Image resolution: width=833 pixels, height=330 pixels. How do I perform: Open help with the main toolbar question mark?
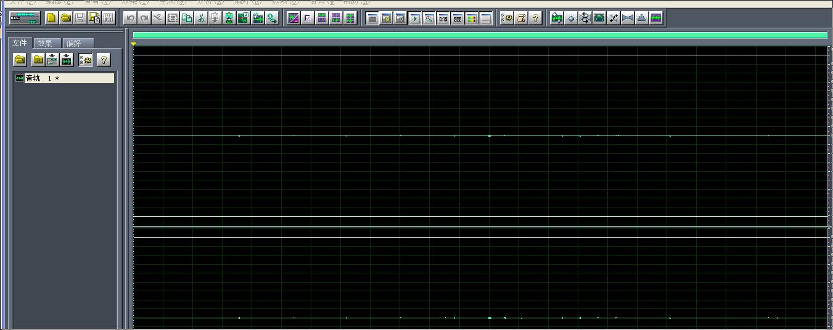[x=535, y=18]
